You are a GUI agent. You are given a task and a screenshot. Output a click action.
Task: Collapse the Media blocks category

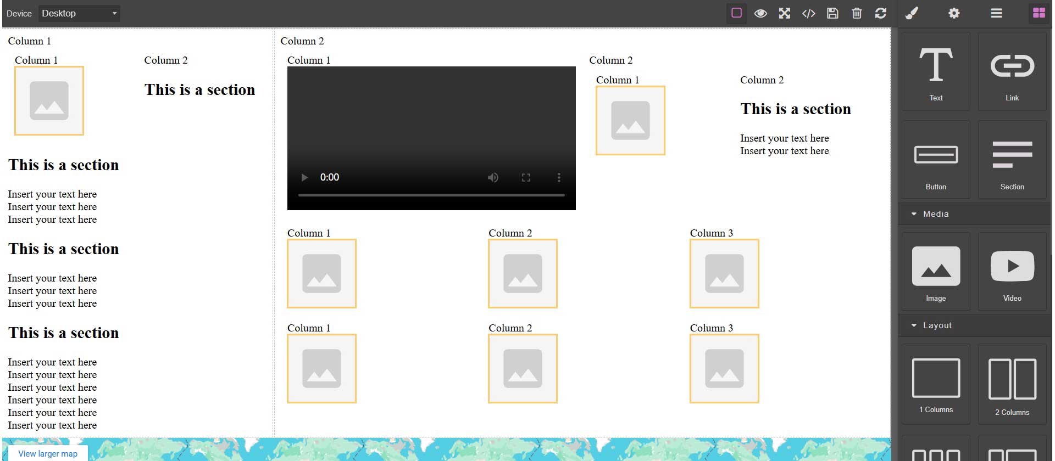point(936,214)
